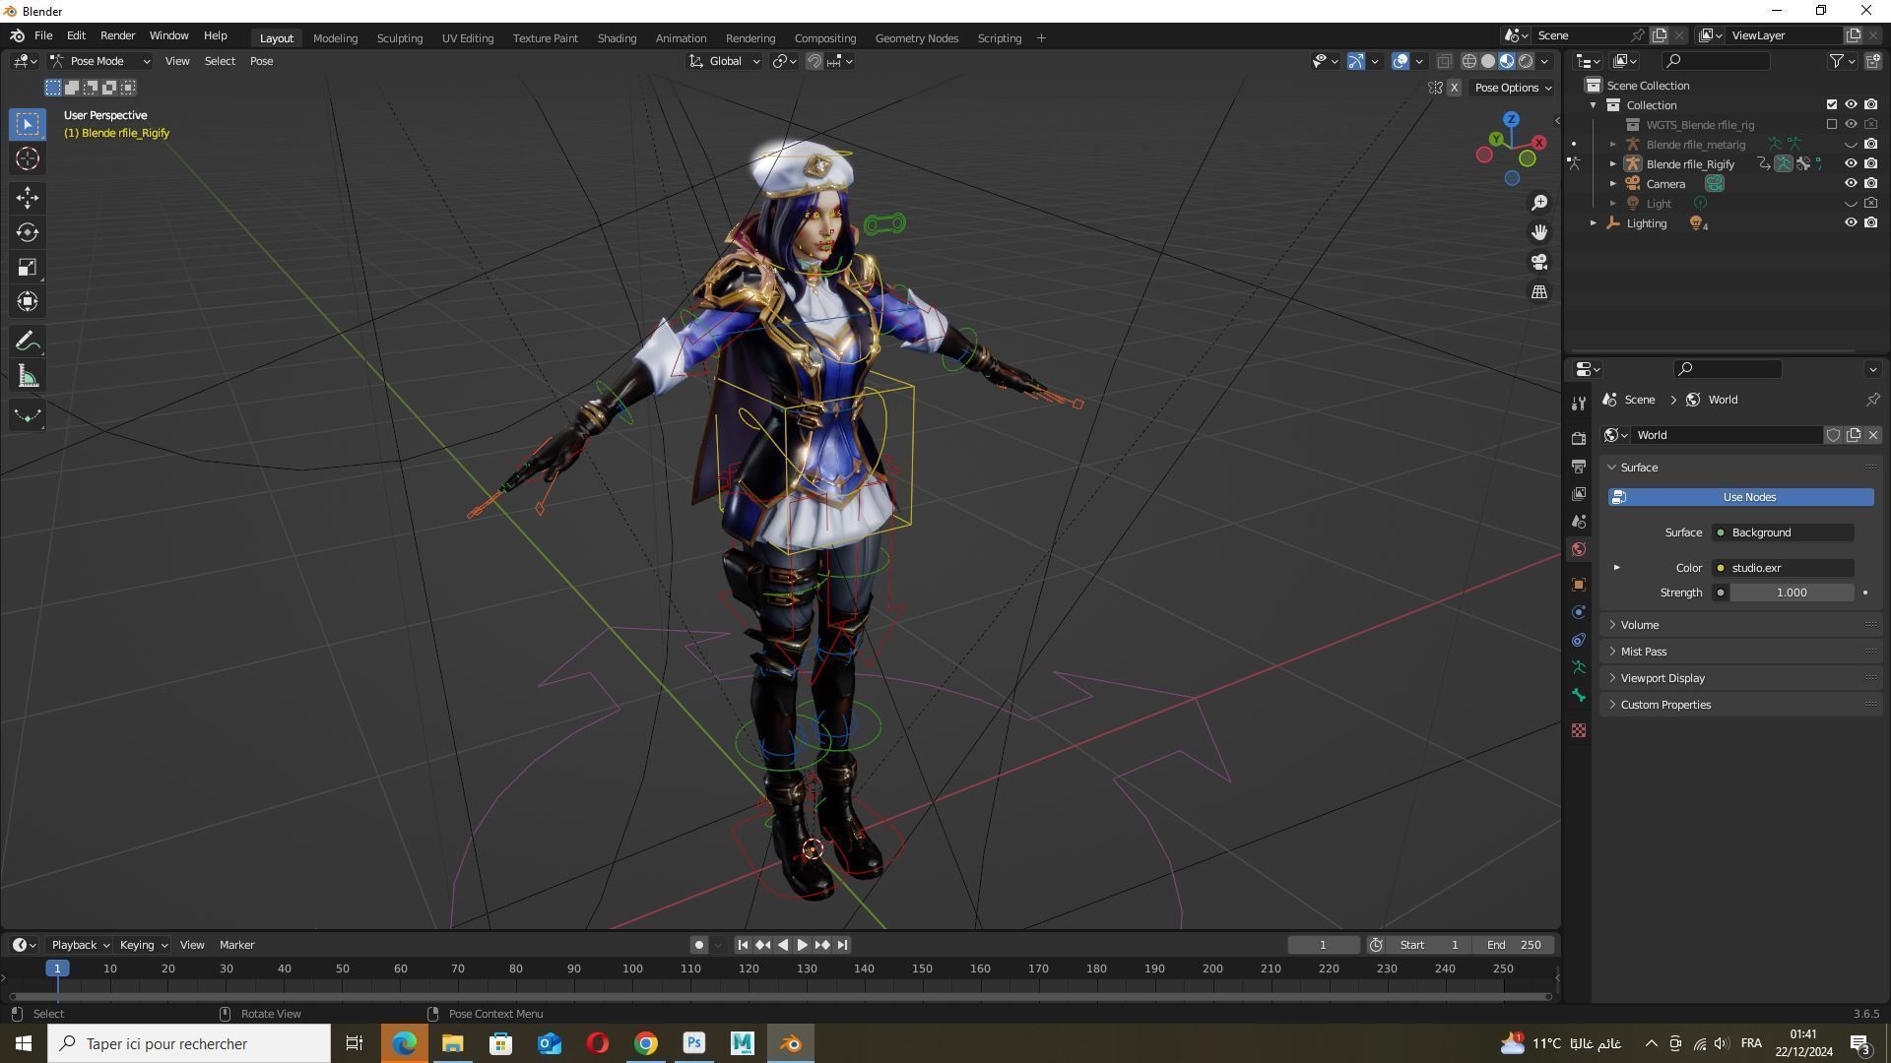Screen dimensions: 1891x1063
Task: Click the zoom view magnifier icon
Action: pos(1539,203)
